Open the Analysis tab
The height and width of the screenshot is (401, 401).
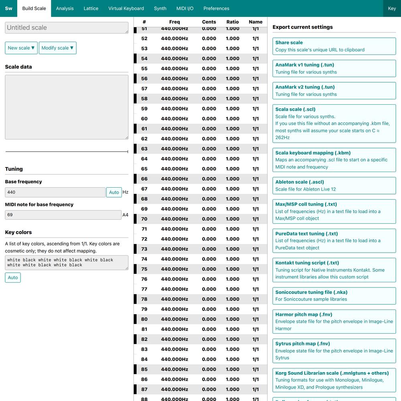coord(65,8)
